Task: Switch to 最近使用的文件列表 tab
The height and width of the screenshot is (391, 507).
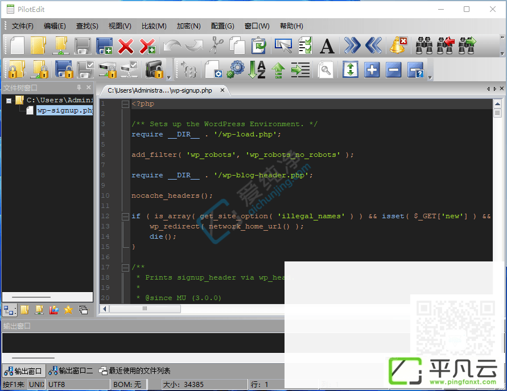Action: tap(135, 371)
